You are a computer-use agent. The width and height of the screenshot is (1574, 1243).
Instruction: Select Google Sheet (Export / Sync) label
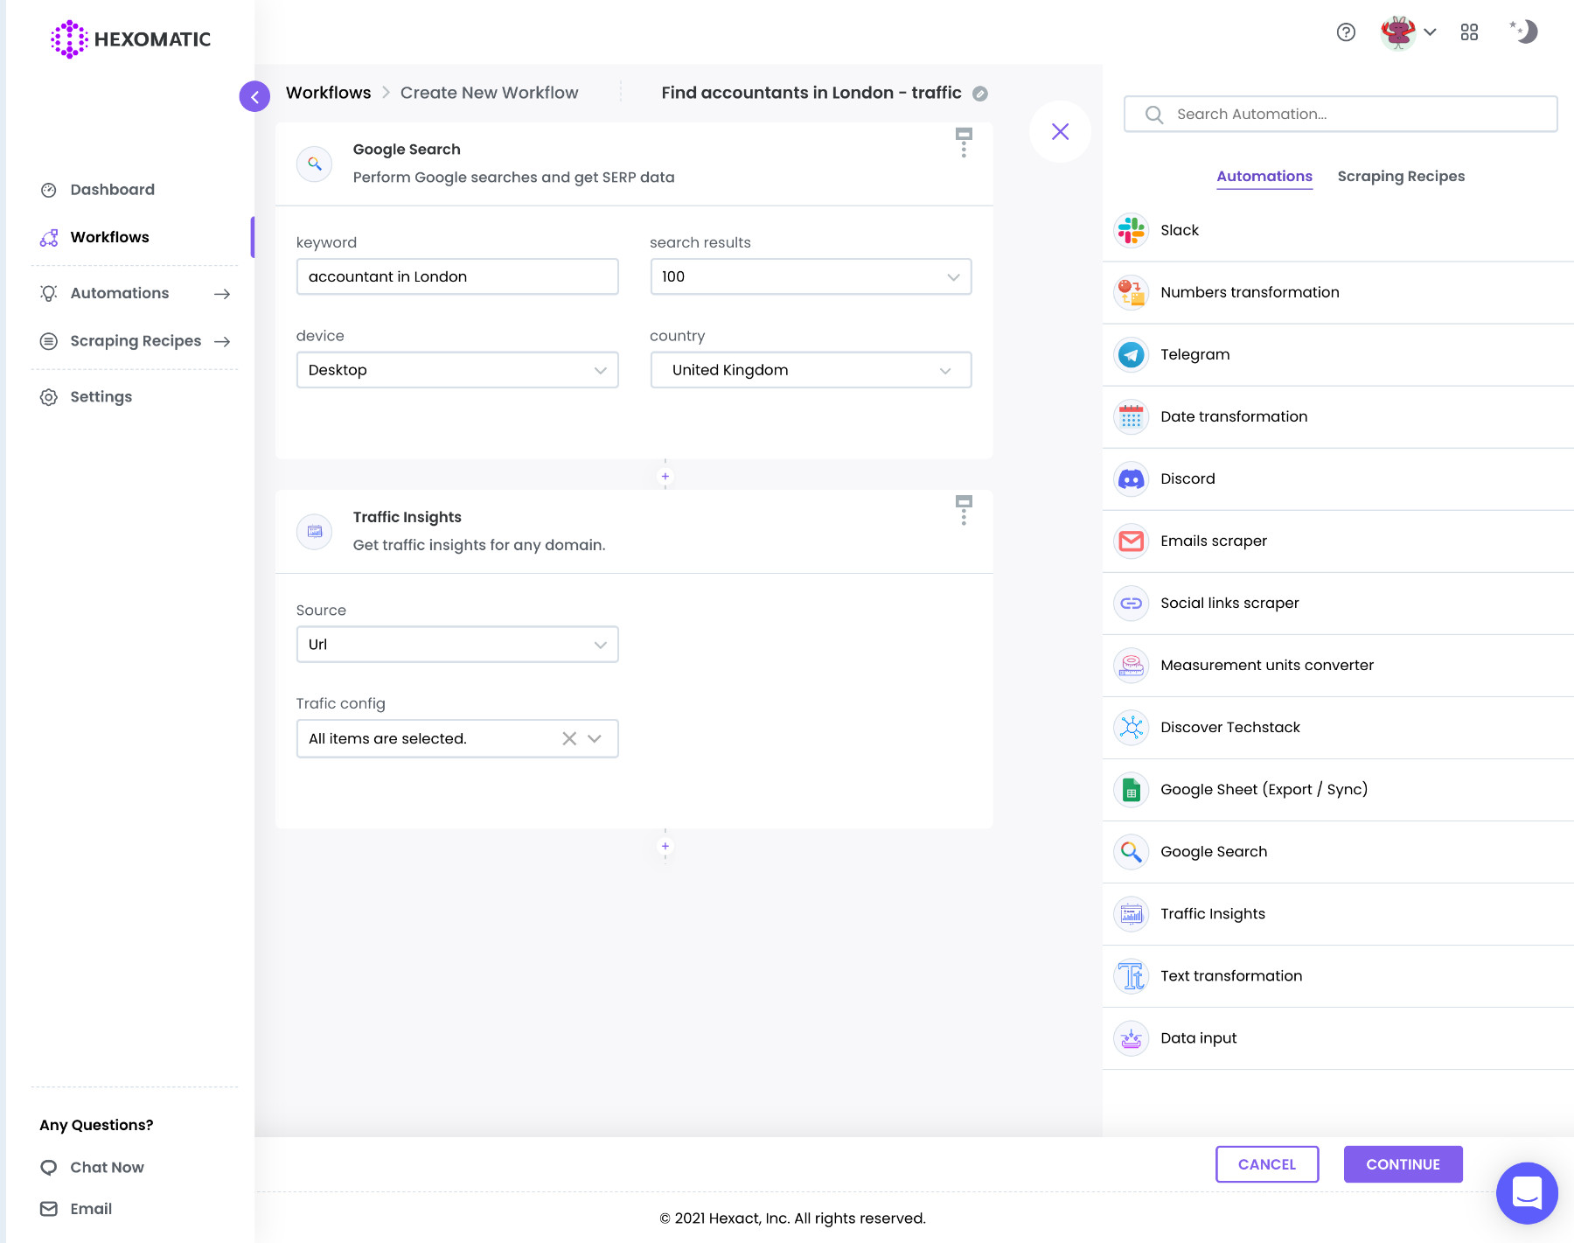(1264, 789)
